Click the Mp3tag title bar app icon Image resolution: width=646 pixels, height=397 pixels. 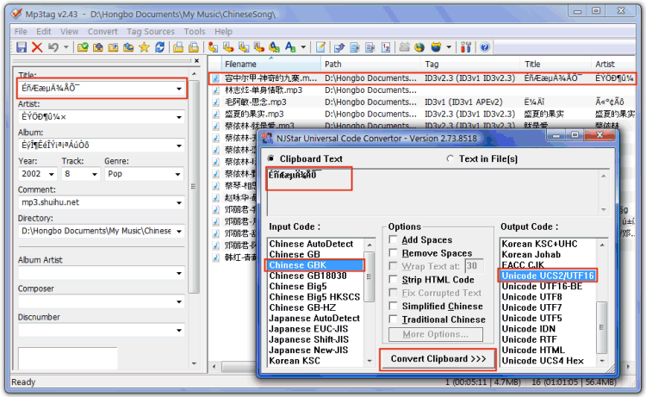16,14
